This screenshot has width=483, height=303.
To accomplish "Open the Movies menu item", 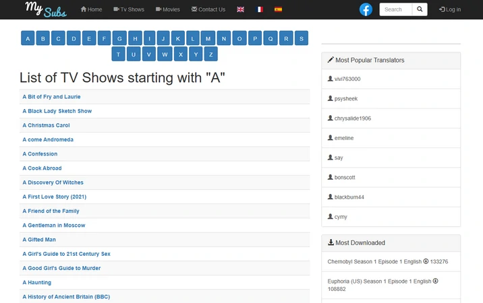I will click(167, 9).
